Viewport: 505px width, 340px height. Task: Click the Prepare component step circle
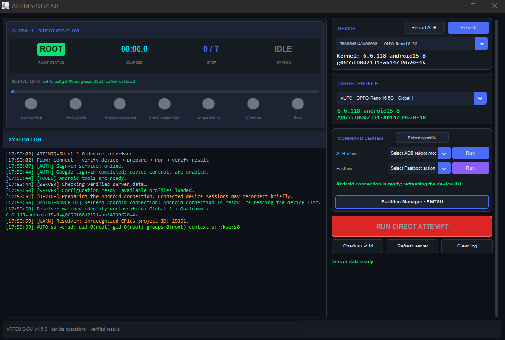click(x=120, y=104)
